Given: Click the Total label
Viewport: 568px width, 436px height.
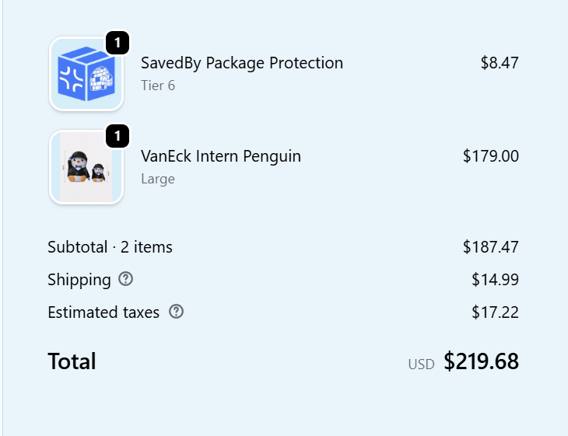Looking at the screenshot, I should [72, 361].
